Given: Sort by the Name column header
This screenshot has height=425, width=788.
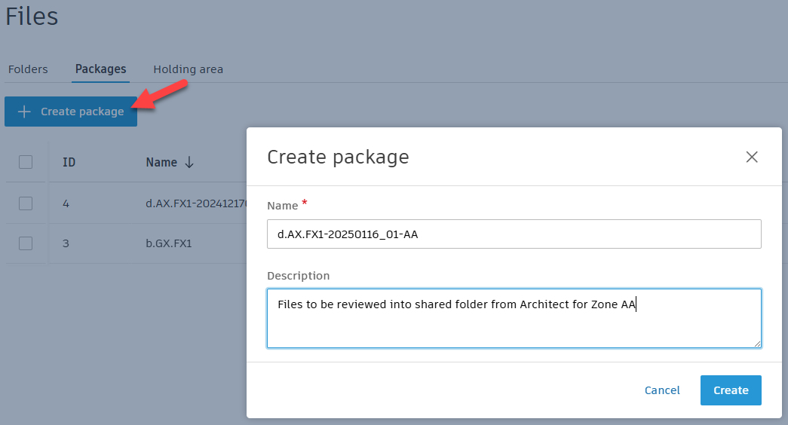Looking at the screenshot, I should point(161,162).
